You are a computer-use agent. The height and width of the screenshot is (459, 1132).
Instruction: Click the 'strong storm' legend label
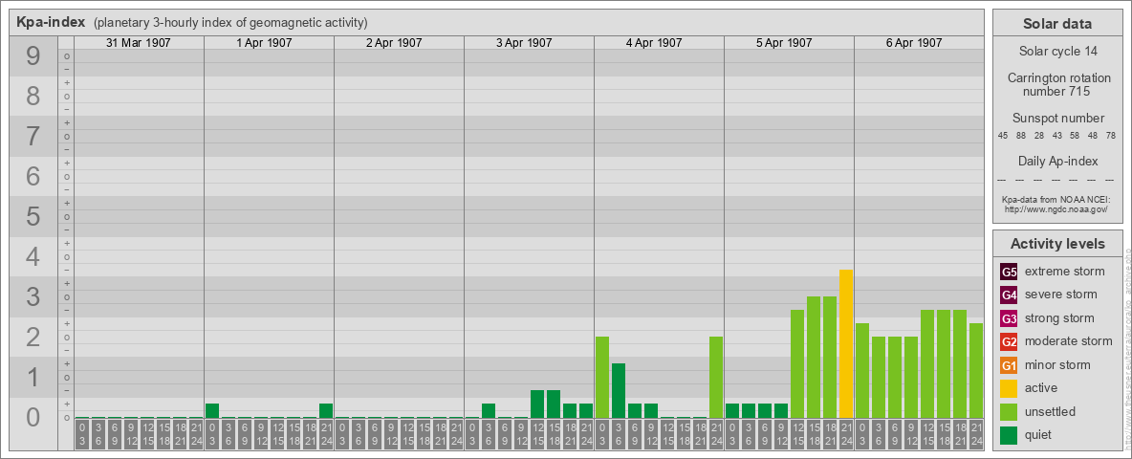[1059, 318]
